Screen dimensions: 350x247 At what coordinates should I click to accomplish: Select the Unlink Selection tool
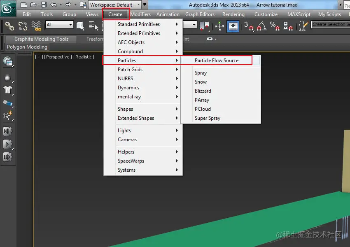pos(23,26)
